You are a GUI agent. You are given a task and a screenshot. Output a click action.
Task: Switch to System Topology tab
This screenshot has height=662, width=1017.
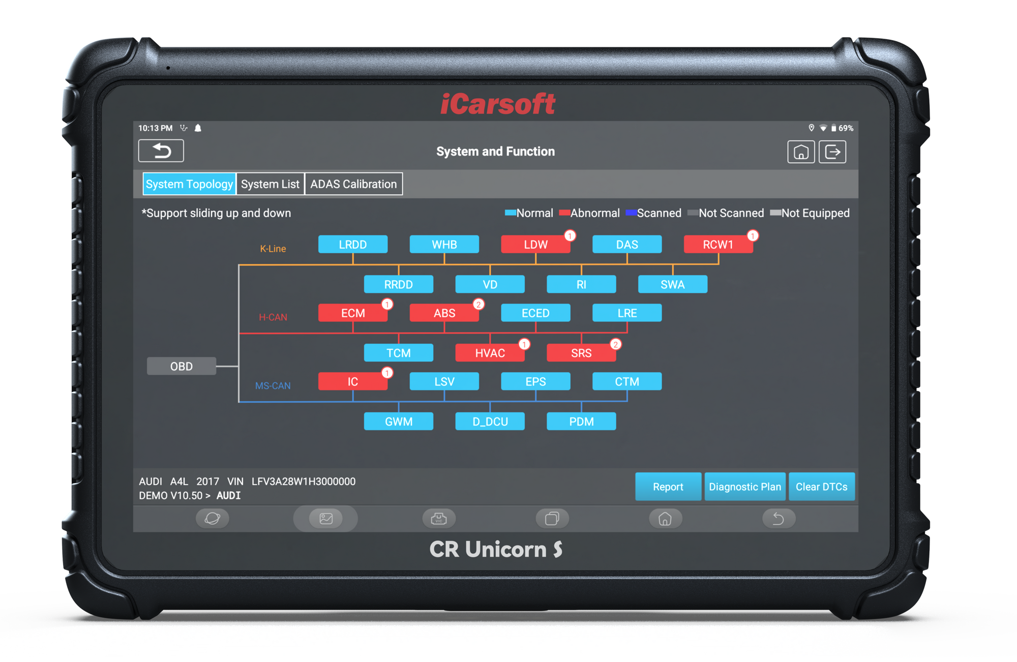point(189,184)
